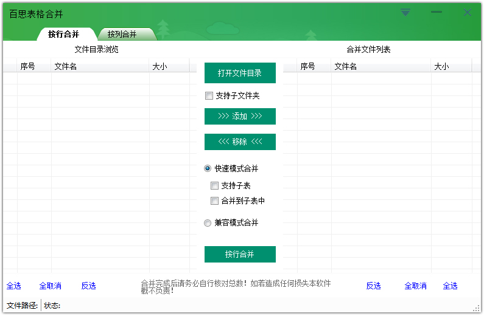Sort by 序号 column in 文件目录浏览 list

tap(34, 66)
